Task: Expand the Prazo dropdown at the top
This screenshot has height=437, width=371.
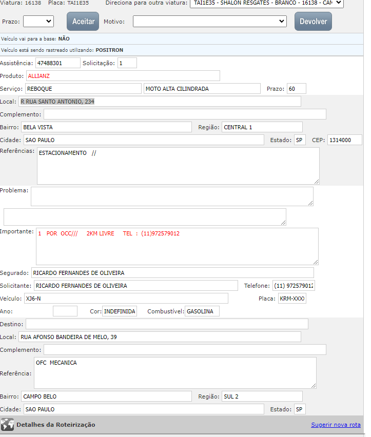Action: 38,21
